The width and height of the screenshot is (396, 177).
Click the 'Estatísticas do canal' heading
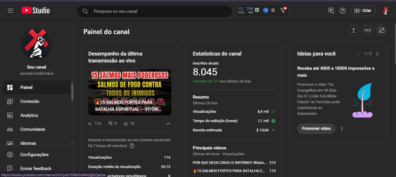coord(217,54)
